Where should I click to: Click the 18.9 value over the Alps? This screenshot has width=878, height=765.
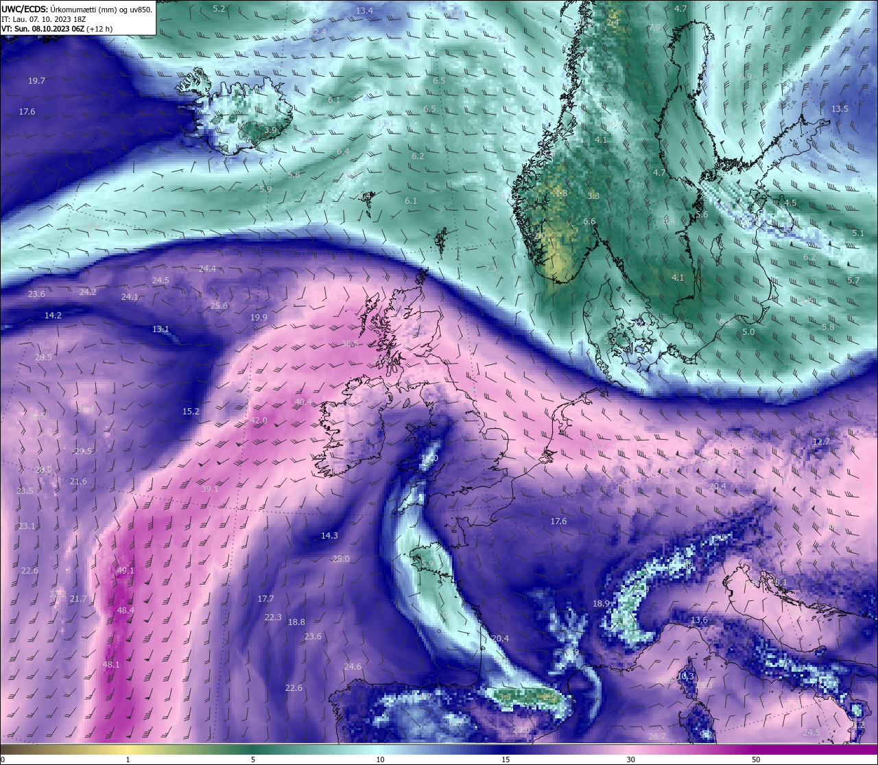(x=601, y=604)
